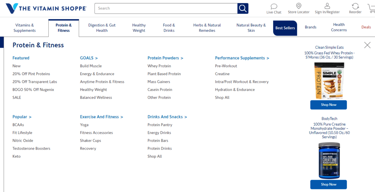
Task: Open the Health Concerns menu
Action: tap(339, 27)
